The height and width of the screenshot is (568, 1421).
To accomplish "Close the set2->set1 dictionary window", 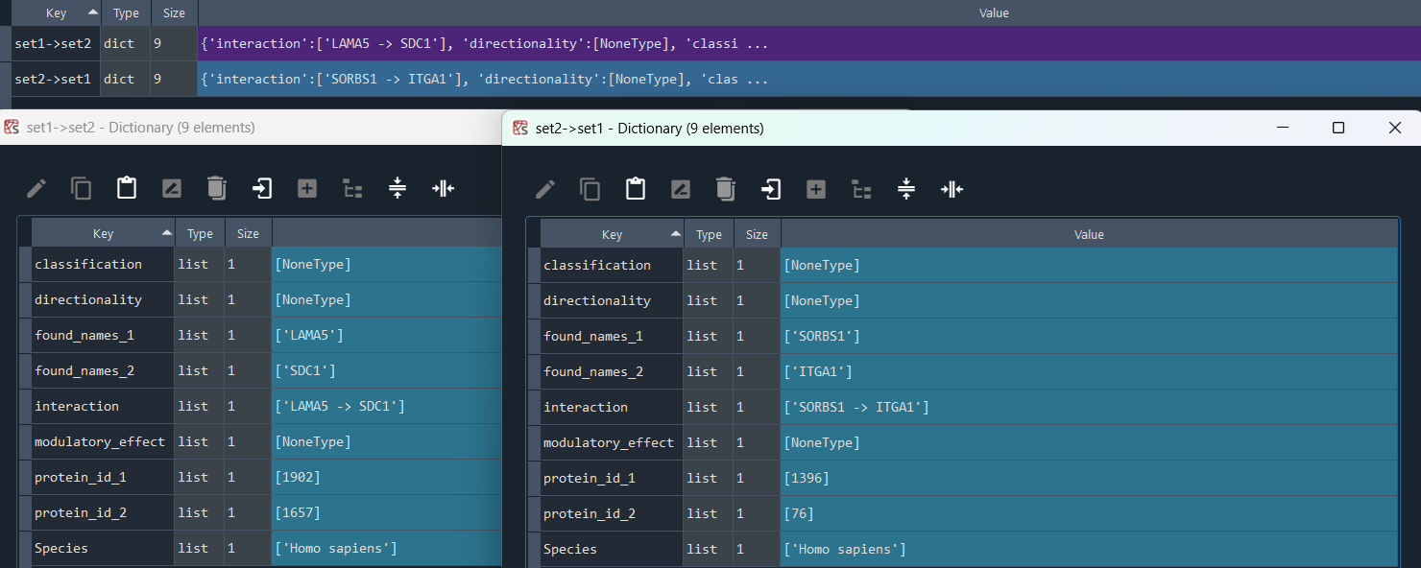I will click(x=1395, y=128).
